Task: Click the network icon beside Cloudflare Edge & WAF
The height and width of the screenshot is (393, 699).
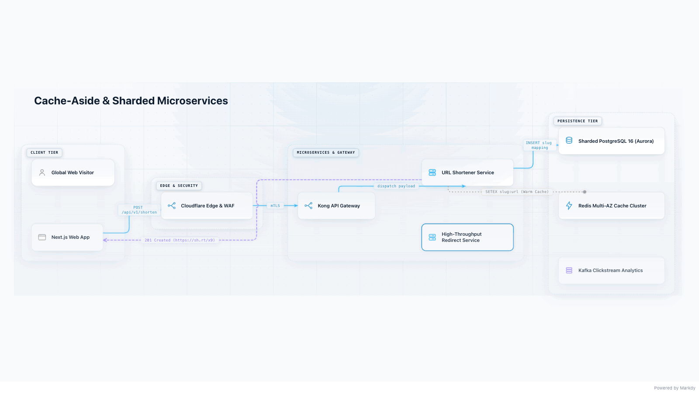Action: pyautogui.click(x=172, y=206)
